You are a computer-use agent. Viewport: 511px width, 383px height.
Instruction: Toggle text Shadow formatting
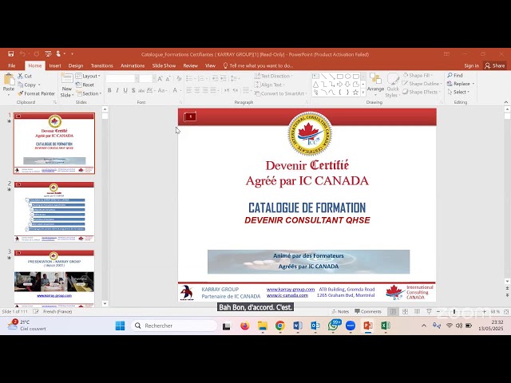(x=133, y=90)
